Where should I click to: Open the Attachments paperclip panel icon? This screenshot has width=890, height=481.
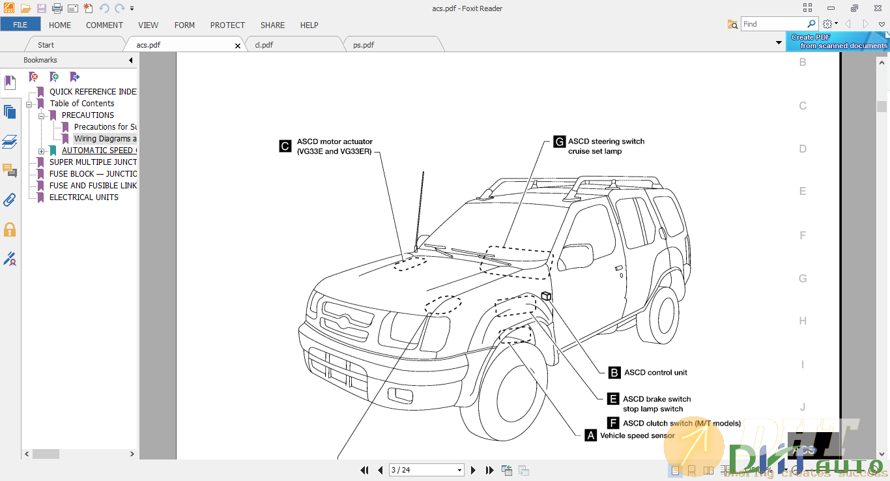point(10,199)
